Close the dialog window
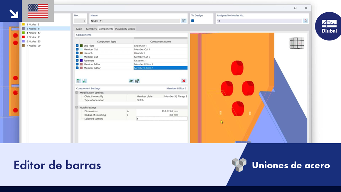Viewport: 341px width, 192px height. click(306, 8)
